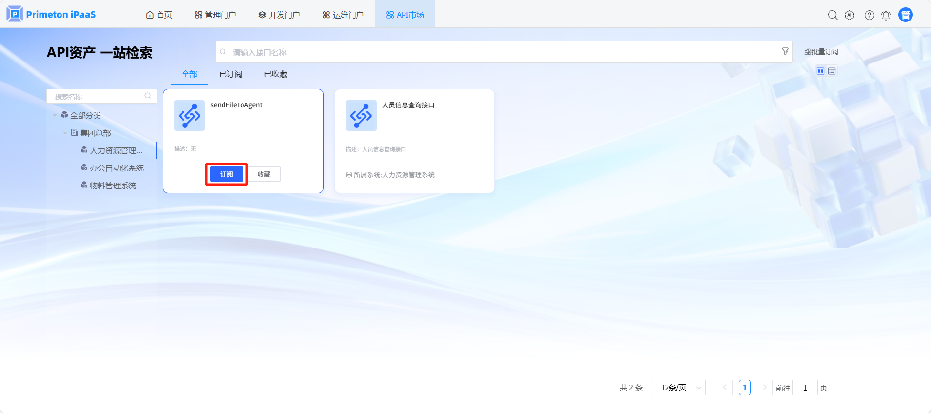
Task: Collapse the 集团总部 tree node
Action: [x=65, y=133]
